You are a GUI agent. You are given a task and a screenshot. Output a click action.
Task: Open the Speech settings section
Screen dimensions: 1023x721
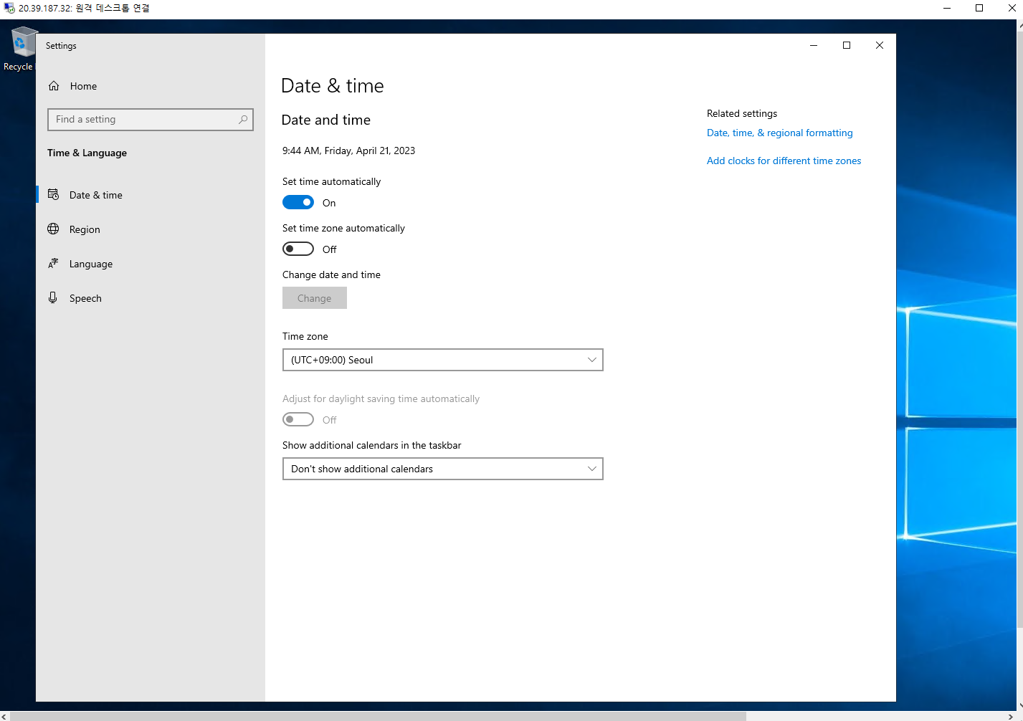pyautogui.click(x=151, y=298)
